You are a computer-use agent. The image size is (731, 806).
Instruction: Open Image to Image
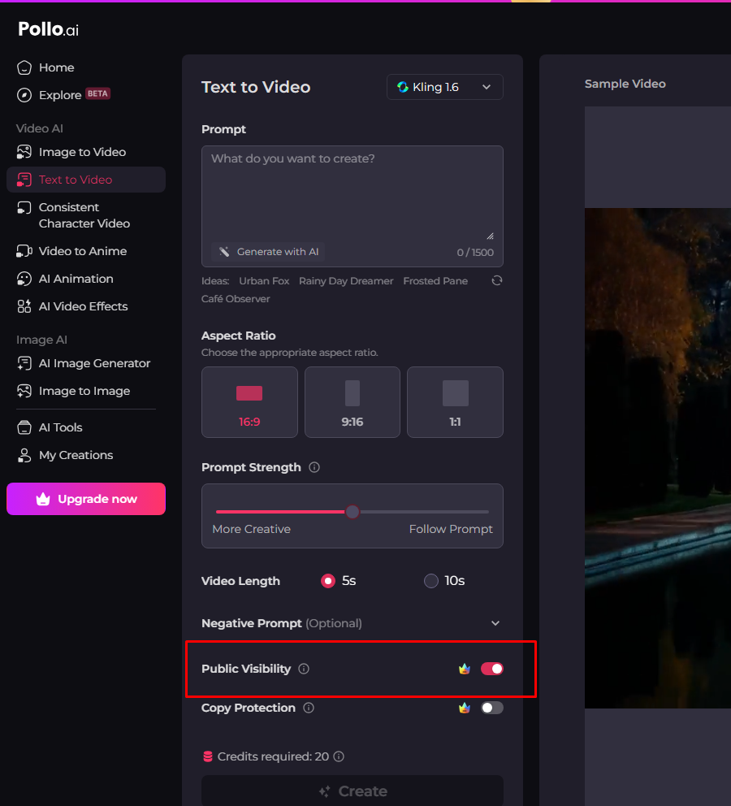click(84, 391)
